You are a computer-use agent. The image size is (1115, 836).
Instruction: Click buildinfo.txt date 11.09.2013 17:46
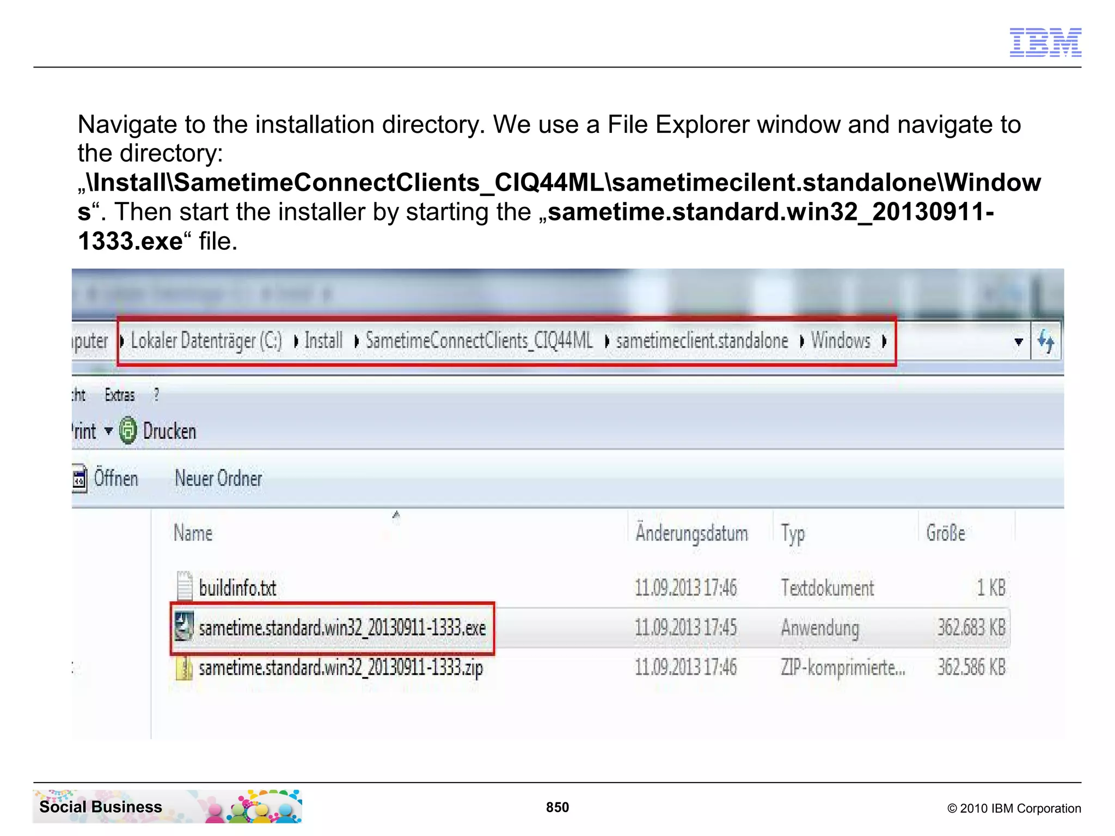(x=685, y=588)
